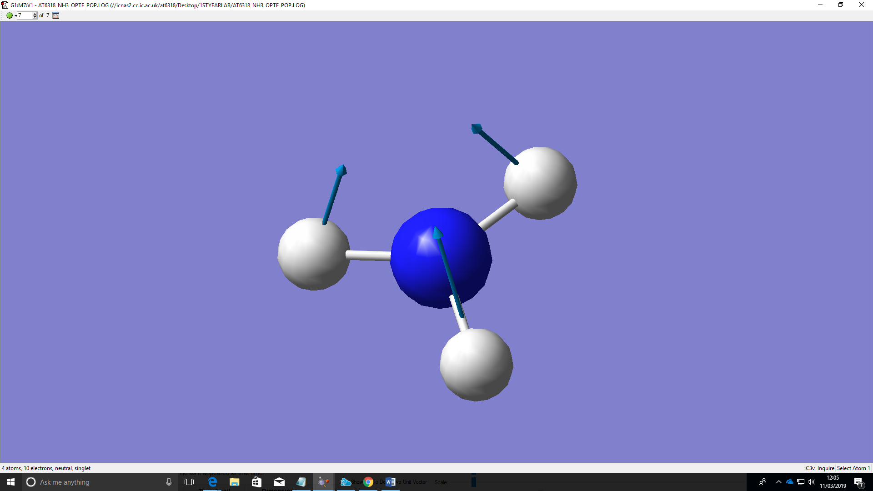Click C3v point group label

click(810, 468)
